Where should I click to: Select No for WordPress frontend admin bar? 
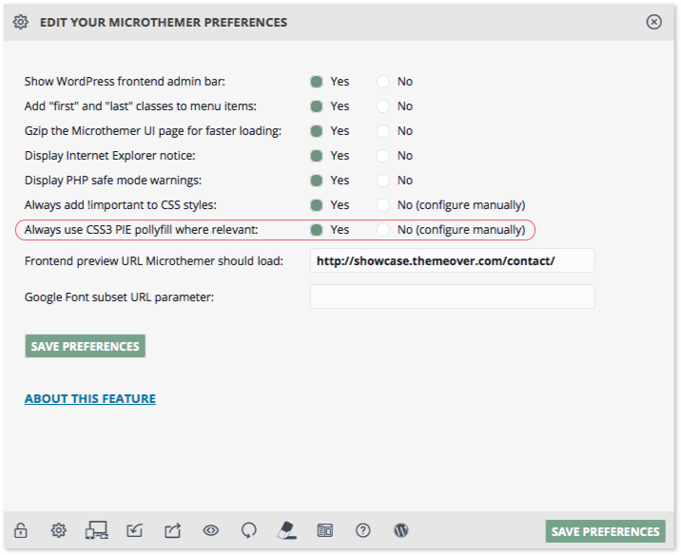[x=383, y=82]
